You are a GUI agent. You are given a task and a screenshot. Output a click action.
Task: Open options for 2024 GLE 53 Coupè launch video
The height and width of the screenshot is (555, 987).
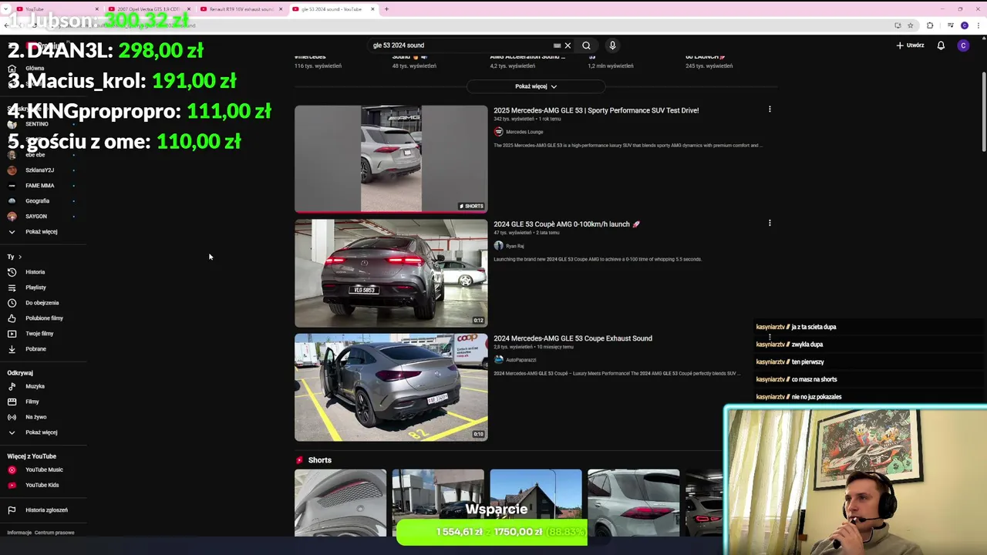770,224
